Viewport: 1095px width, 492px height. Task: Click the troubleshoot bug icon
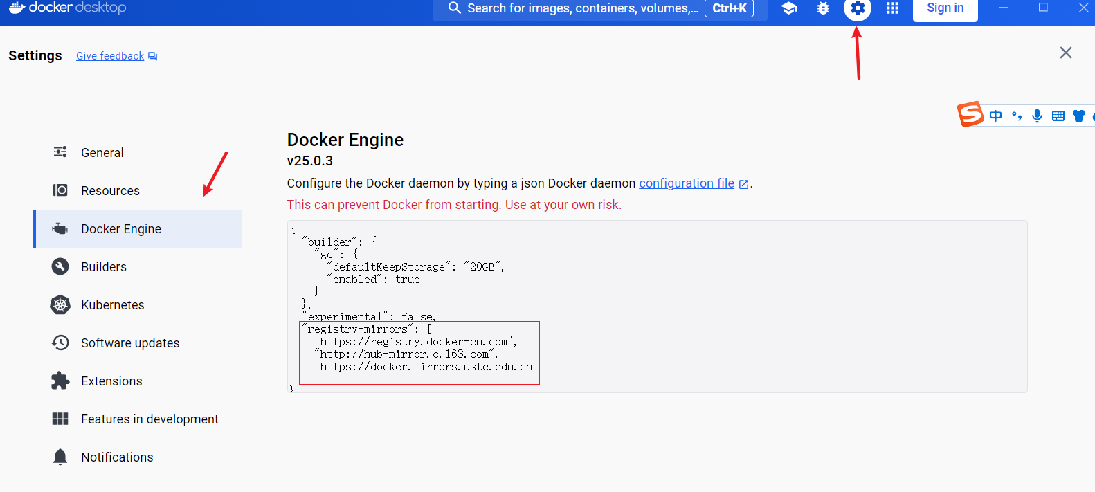(823, 8)
